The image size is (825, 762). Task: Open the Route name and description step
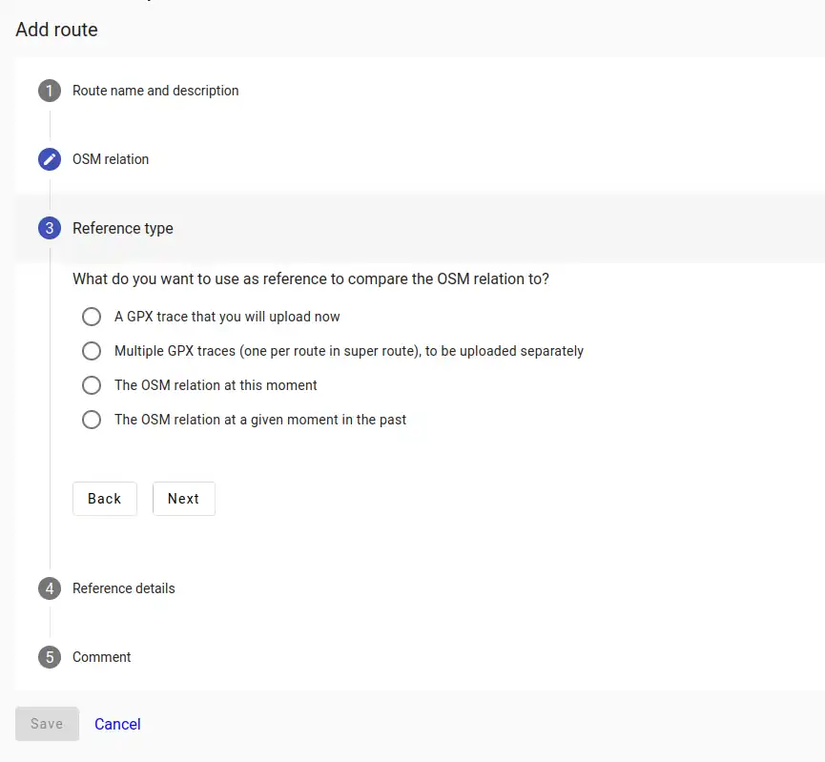click(x=155, y=91)
